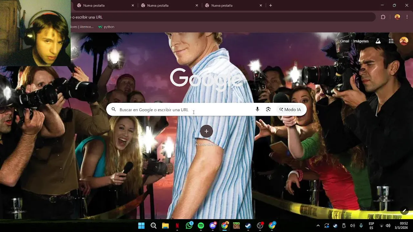Screen dimensions: 413x232
Task: Show hidden system tray icons
Action: tap(318, 226)
